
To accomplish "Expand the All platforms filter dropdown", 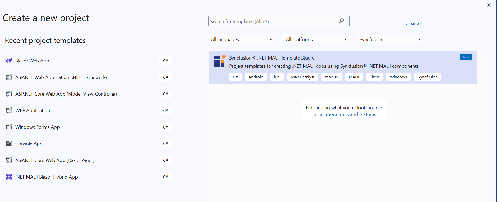I will pos(316,40).
